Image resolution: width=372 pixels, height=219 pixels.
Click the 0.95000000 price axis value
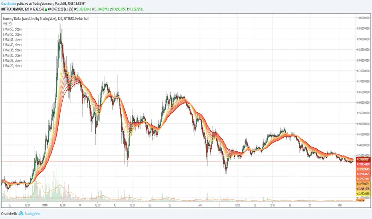[x=364, y=28]
